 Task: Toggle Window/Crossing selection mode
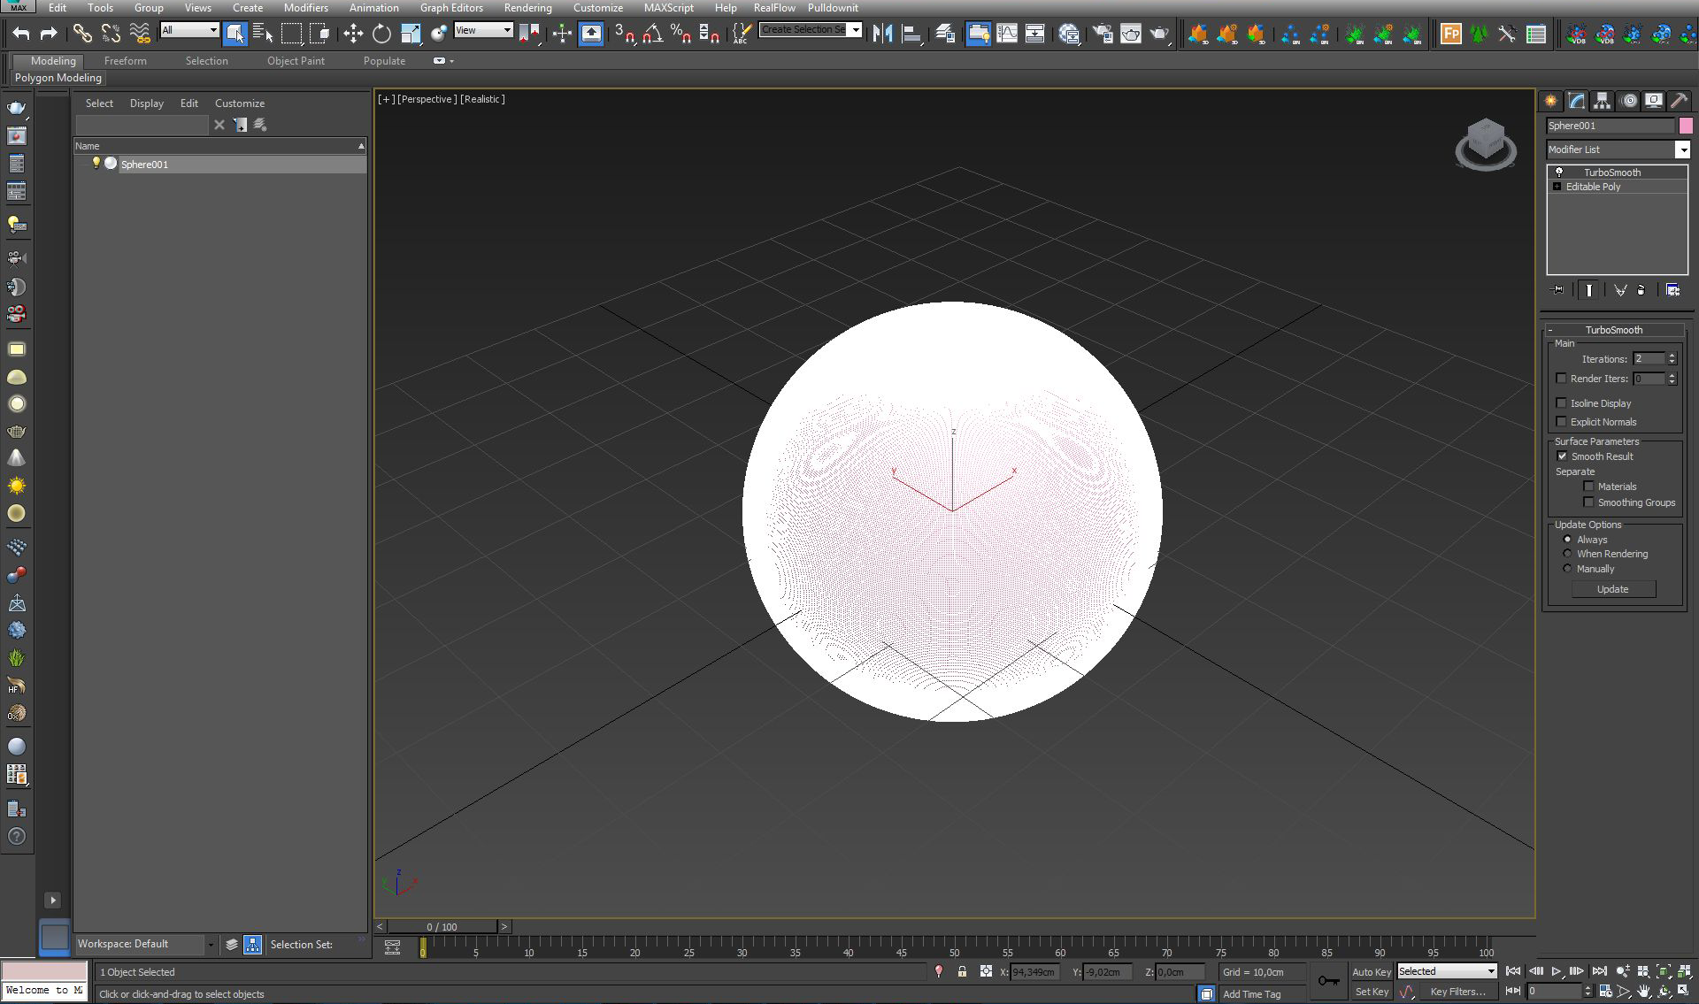(319, 34)
